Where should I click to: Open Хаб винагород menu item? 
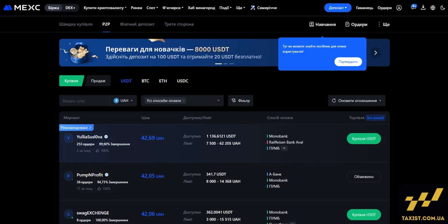tap(201, 8)
